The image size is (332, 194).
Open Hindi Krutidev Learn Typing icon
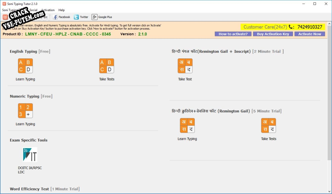coord(187,126)
